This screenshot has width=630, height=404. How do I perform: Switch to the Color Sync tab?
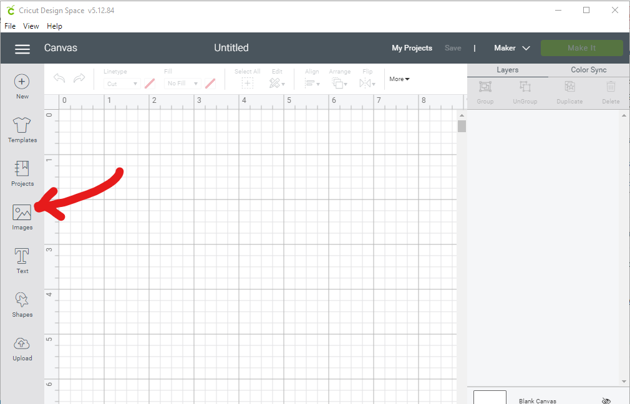click(588, 70)
